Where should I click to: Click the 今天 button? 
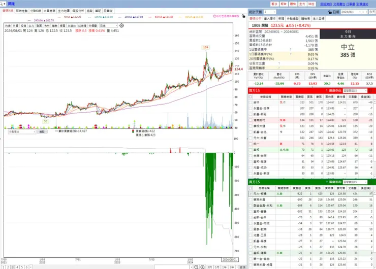pos(372,12)
